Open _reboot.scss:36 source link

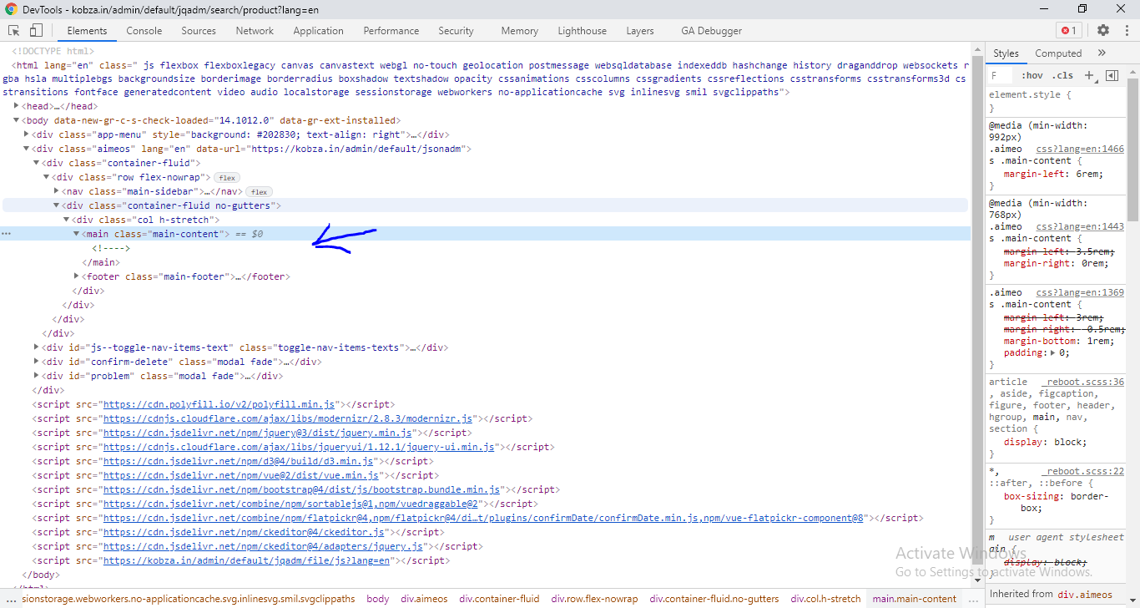pos(1082,382)
